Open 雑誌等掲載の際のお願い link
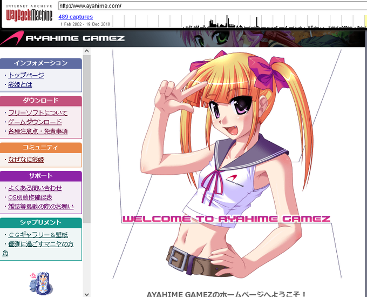This screenshot has height=297, width=367. (x=41, y=207)
